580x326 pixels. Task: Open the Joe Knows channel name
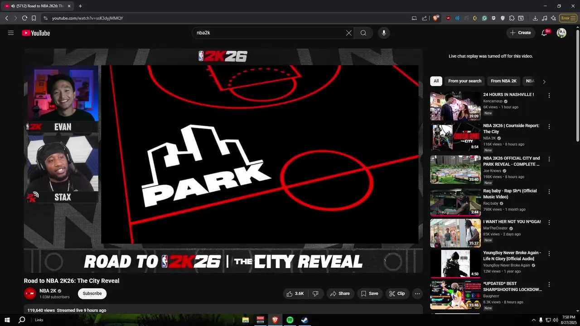click(x=493, y=171)
